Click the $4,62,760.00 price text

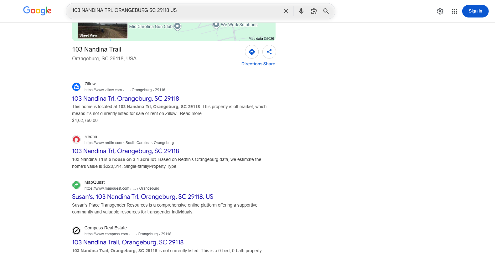coord(85,120)
